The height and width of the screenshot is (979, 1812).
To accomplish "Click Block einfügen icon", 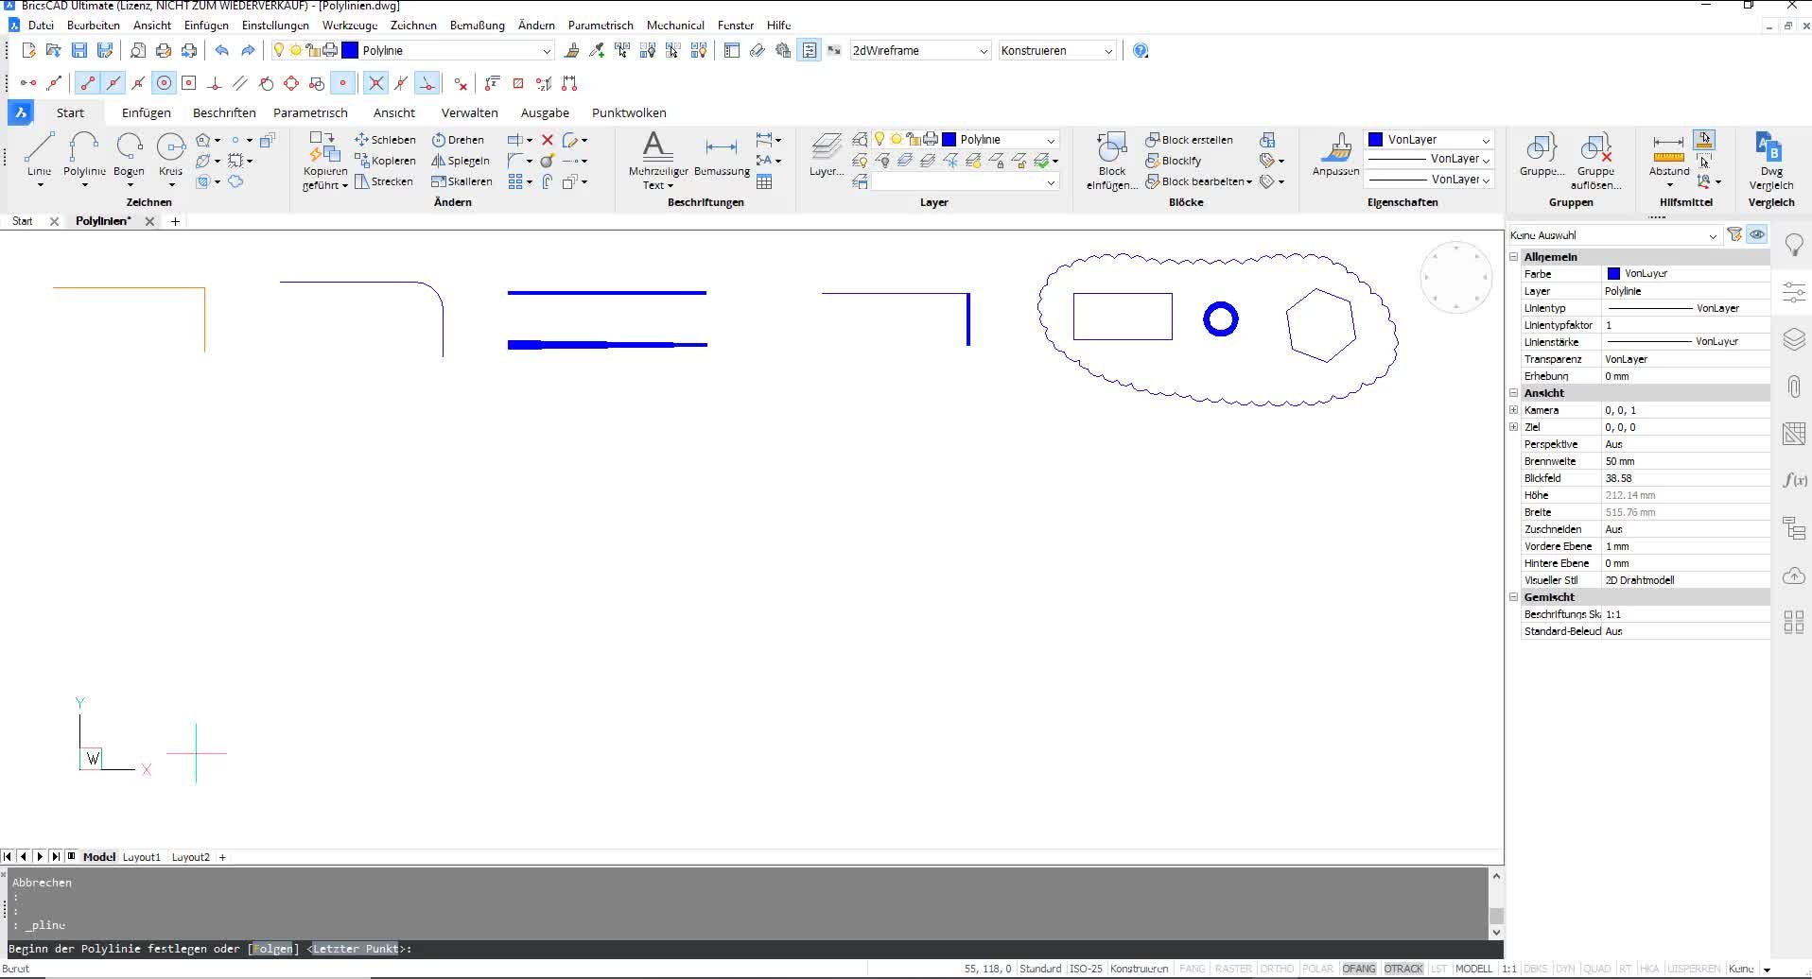I will 1112,161.
